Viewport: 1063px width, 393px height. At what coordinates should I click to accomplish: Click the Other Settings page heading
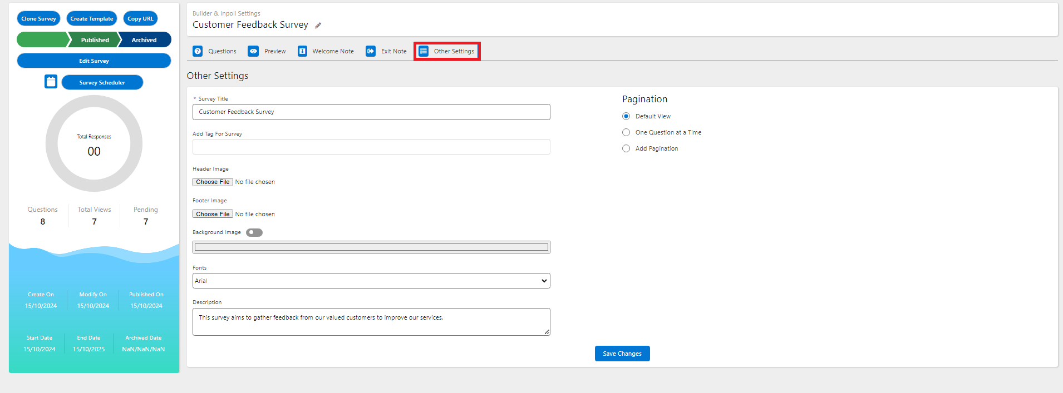click(218, 76)
